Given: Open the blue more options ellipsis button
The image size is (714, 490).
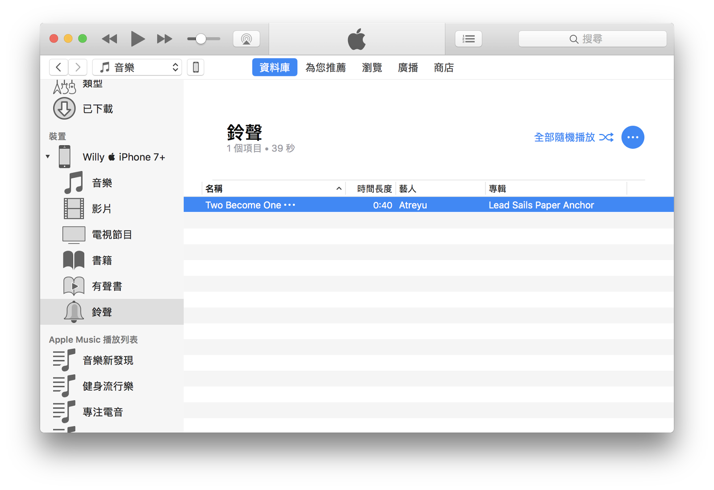Looking at the screenshot, I should pos(633,137).
